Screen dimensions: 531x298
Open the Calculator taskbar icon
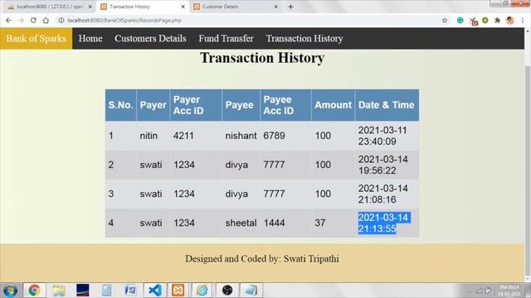(x=107, y=291)
